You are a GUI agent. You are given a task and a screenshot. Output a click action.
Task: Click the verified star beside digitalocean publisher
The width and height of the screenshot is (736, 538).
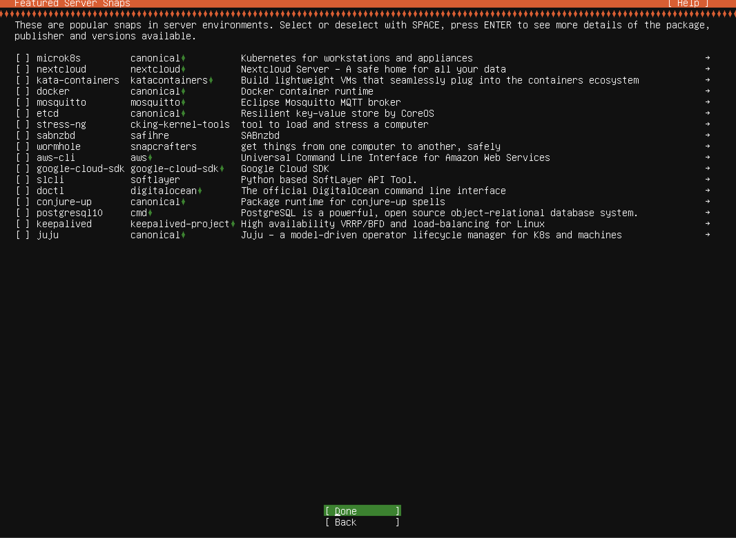200,191
